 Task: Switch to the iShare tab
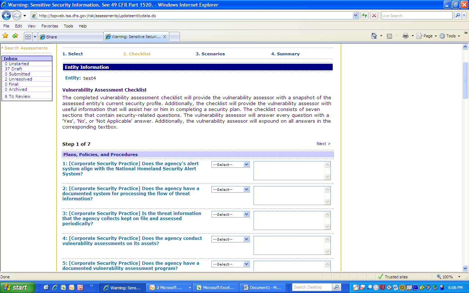pyautogui.click(x=70, y=37)
